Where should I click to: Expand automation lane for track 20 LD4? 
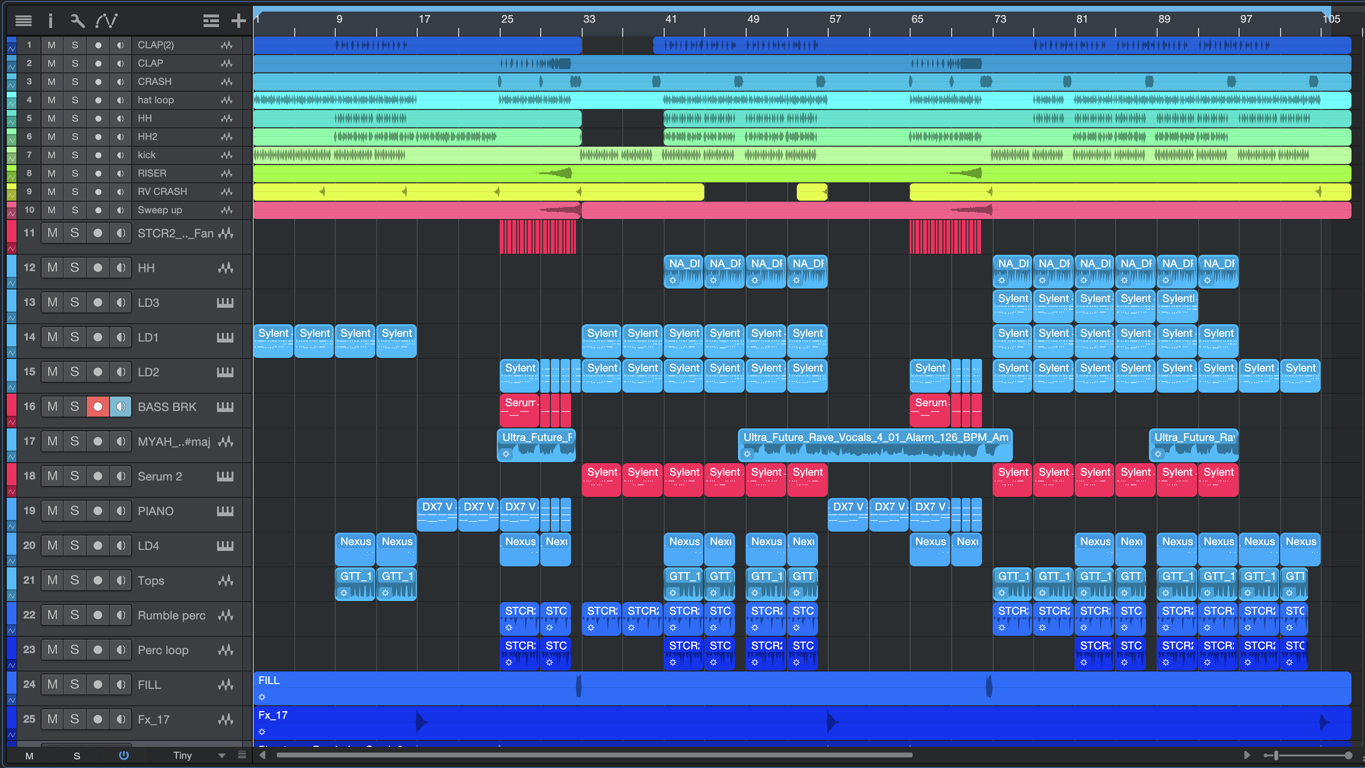point(11,562)
